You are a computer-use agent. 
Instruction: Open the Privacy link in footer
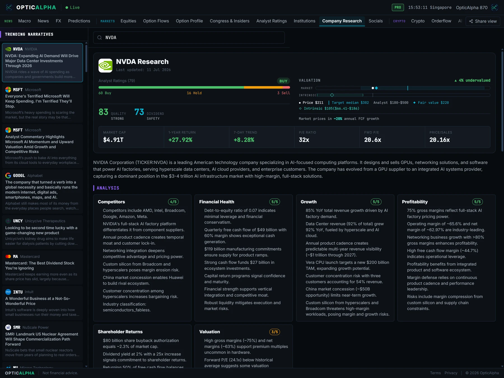451,373
